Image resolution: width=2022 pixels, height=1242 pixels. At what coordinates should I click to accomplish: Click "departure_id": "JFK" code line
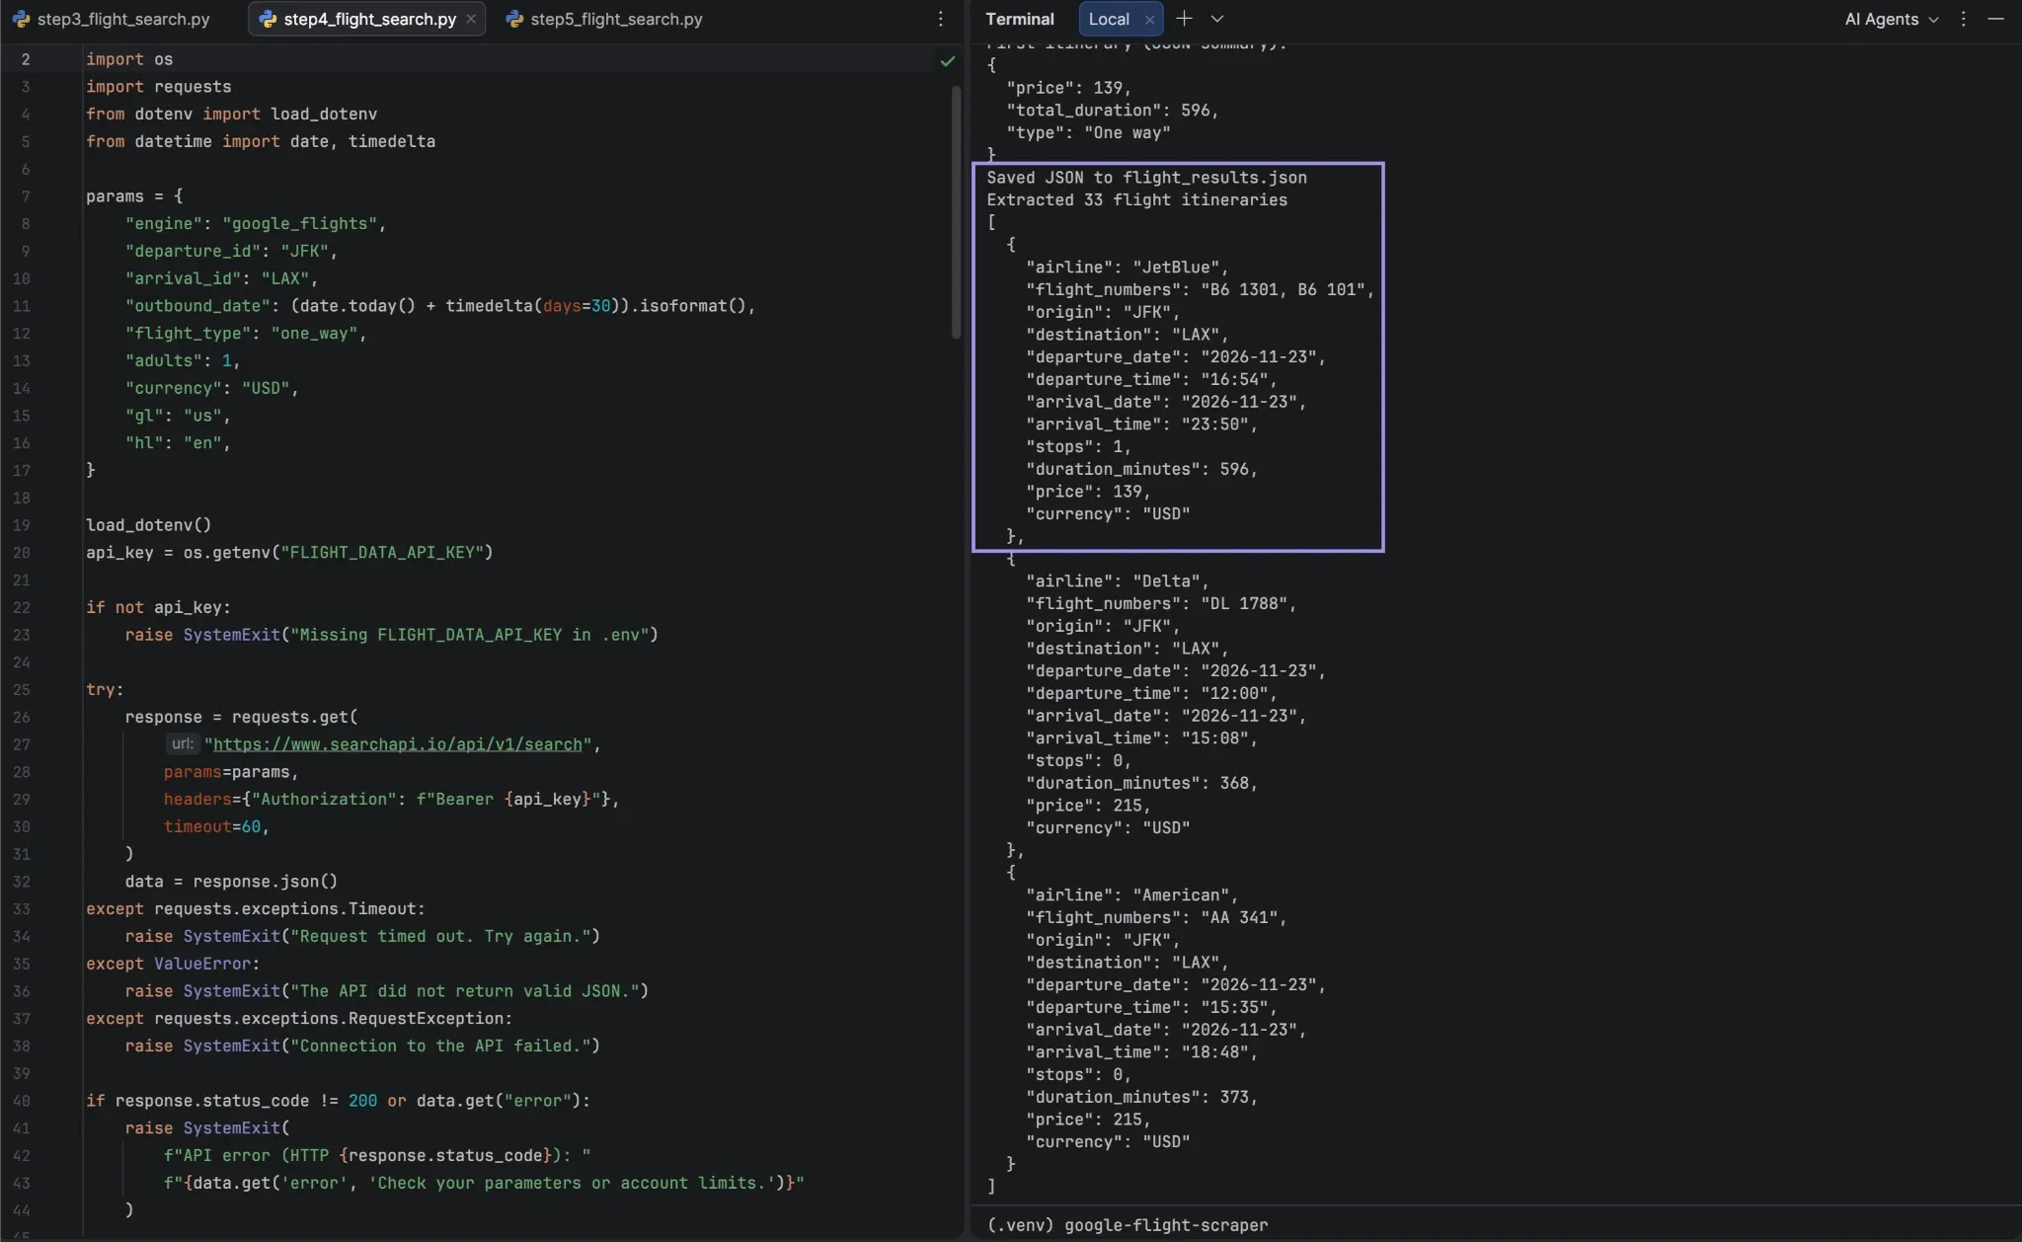pos(231,252)
